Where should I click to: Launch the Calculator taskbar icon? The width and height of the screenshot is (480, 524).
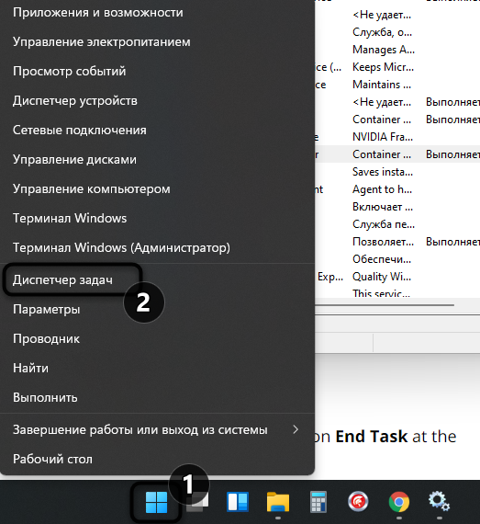pos(318,502)
